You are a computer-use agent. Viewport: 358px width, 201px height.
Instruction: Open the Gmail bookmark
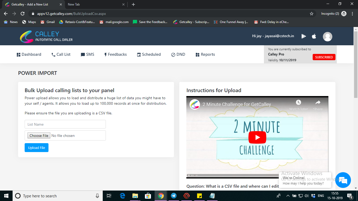pyautogui.click(x=48, y=22)
